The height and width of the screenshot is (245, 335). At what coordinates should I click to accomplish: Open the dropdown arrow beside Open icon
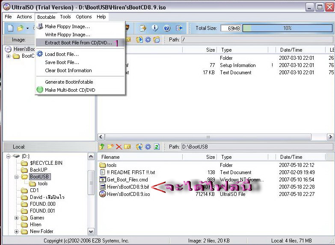click(x=27, y=28)
